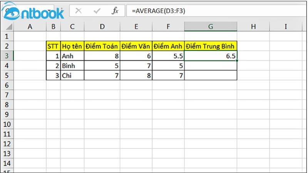Image resolution: width=308 pixels, height=173 pixels.
Task: Select row 5 header
Action: pos(7,75)
